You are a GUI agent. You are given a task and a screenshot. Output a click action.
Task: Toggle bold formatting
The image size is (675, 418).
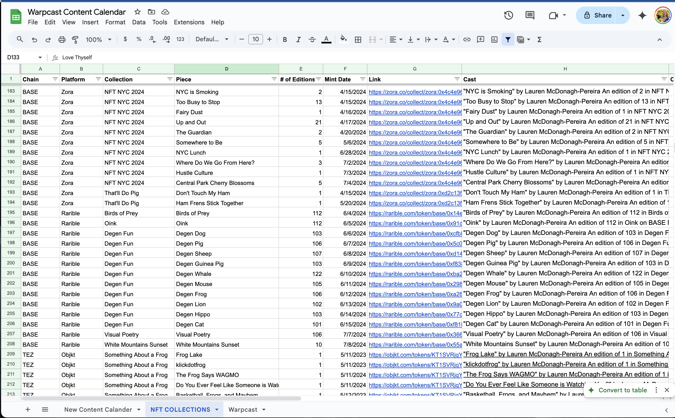tap(285, 40)
